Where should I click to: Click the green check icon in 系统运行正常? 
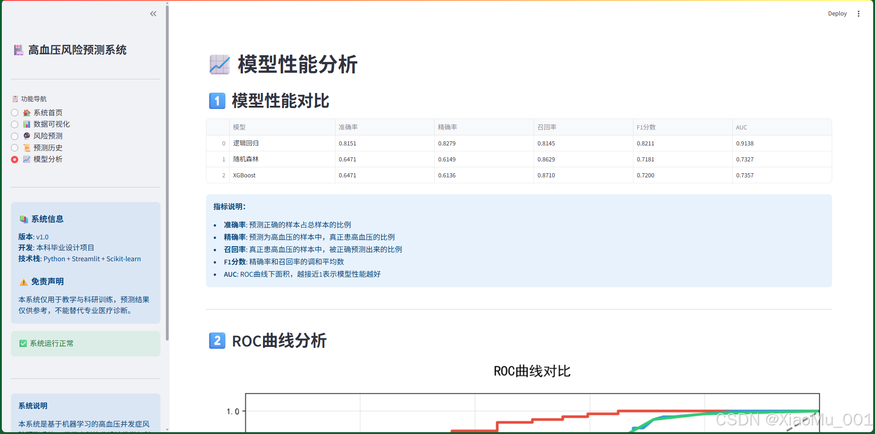pos(23,343)
